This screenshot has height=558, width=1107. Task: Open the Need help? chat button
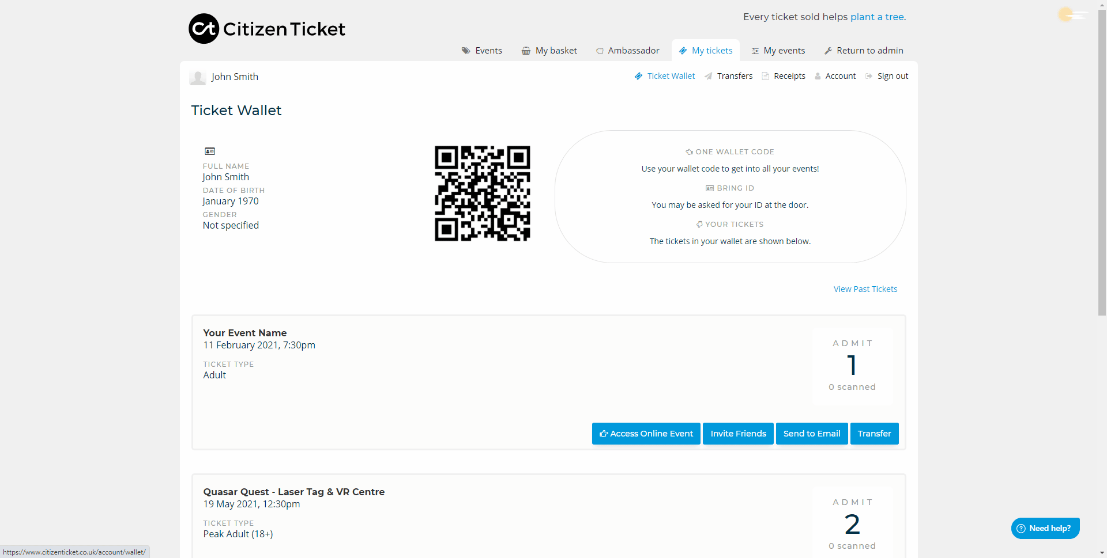tap(1045, 529)
